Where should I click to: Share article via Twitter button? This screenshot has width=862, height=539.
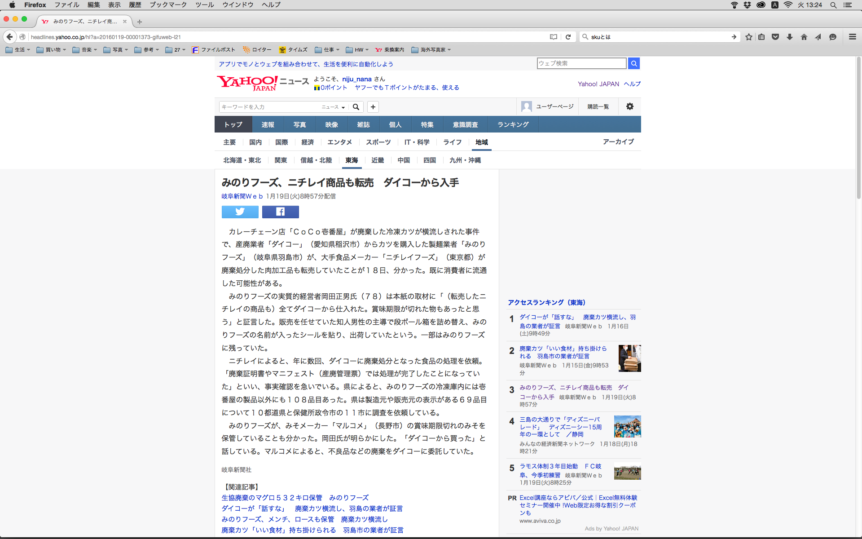click(x=240, y=212)
